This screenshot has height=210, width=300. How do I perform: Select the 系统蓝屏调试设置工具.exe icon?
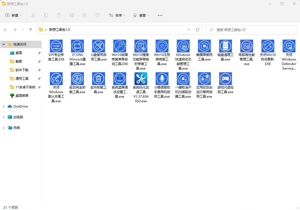tap(120, 79)
